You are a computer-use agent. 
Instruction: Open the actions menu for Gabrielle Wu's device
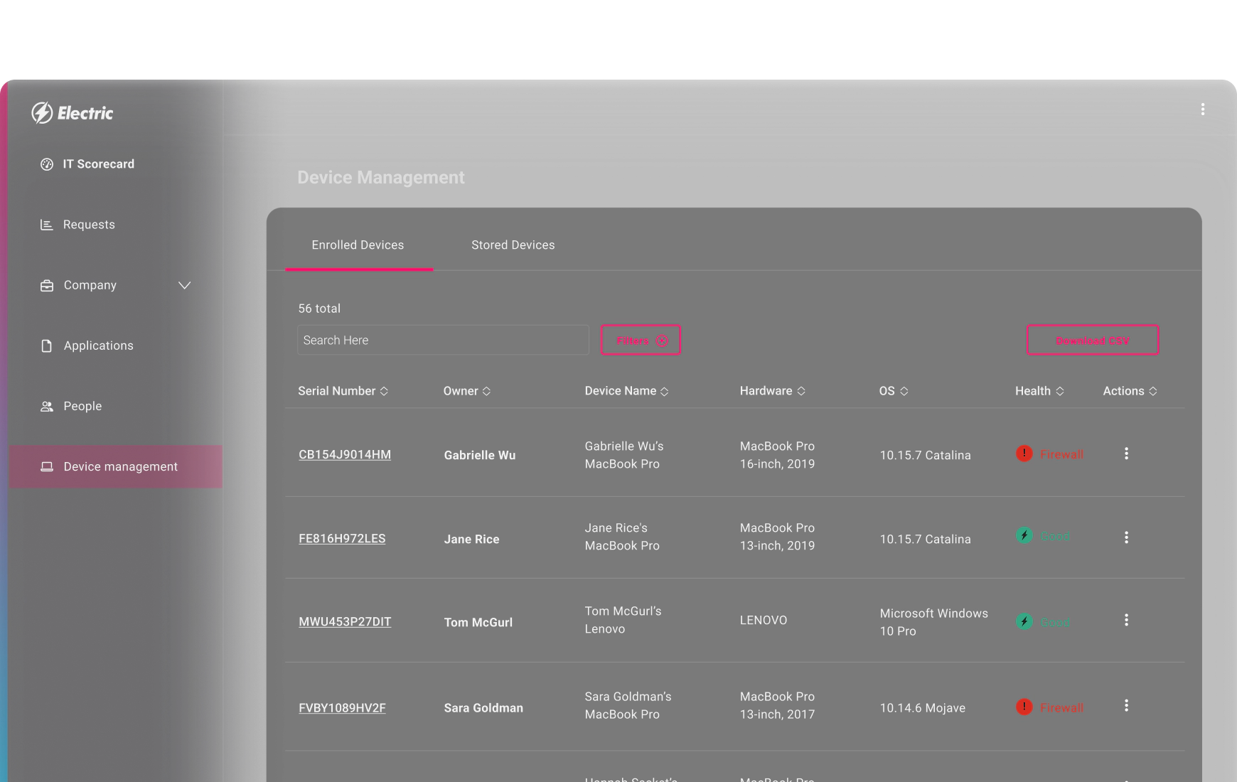point(1127,454)
